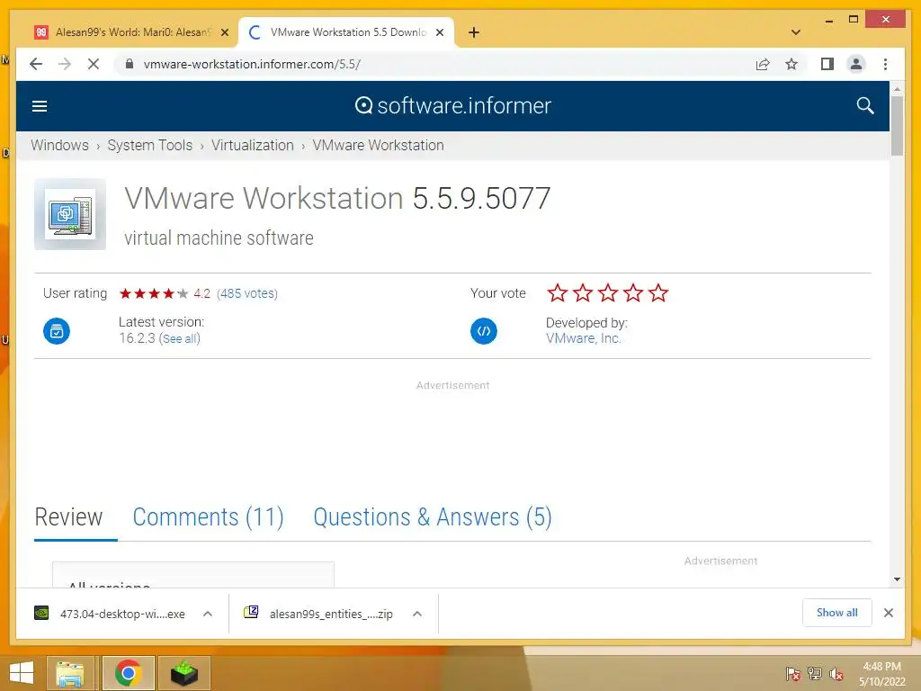Expand options for alesan99s_entities zip download
Viewport: 921px width, 691px height.
tap(417, 614)
